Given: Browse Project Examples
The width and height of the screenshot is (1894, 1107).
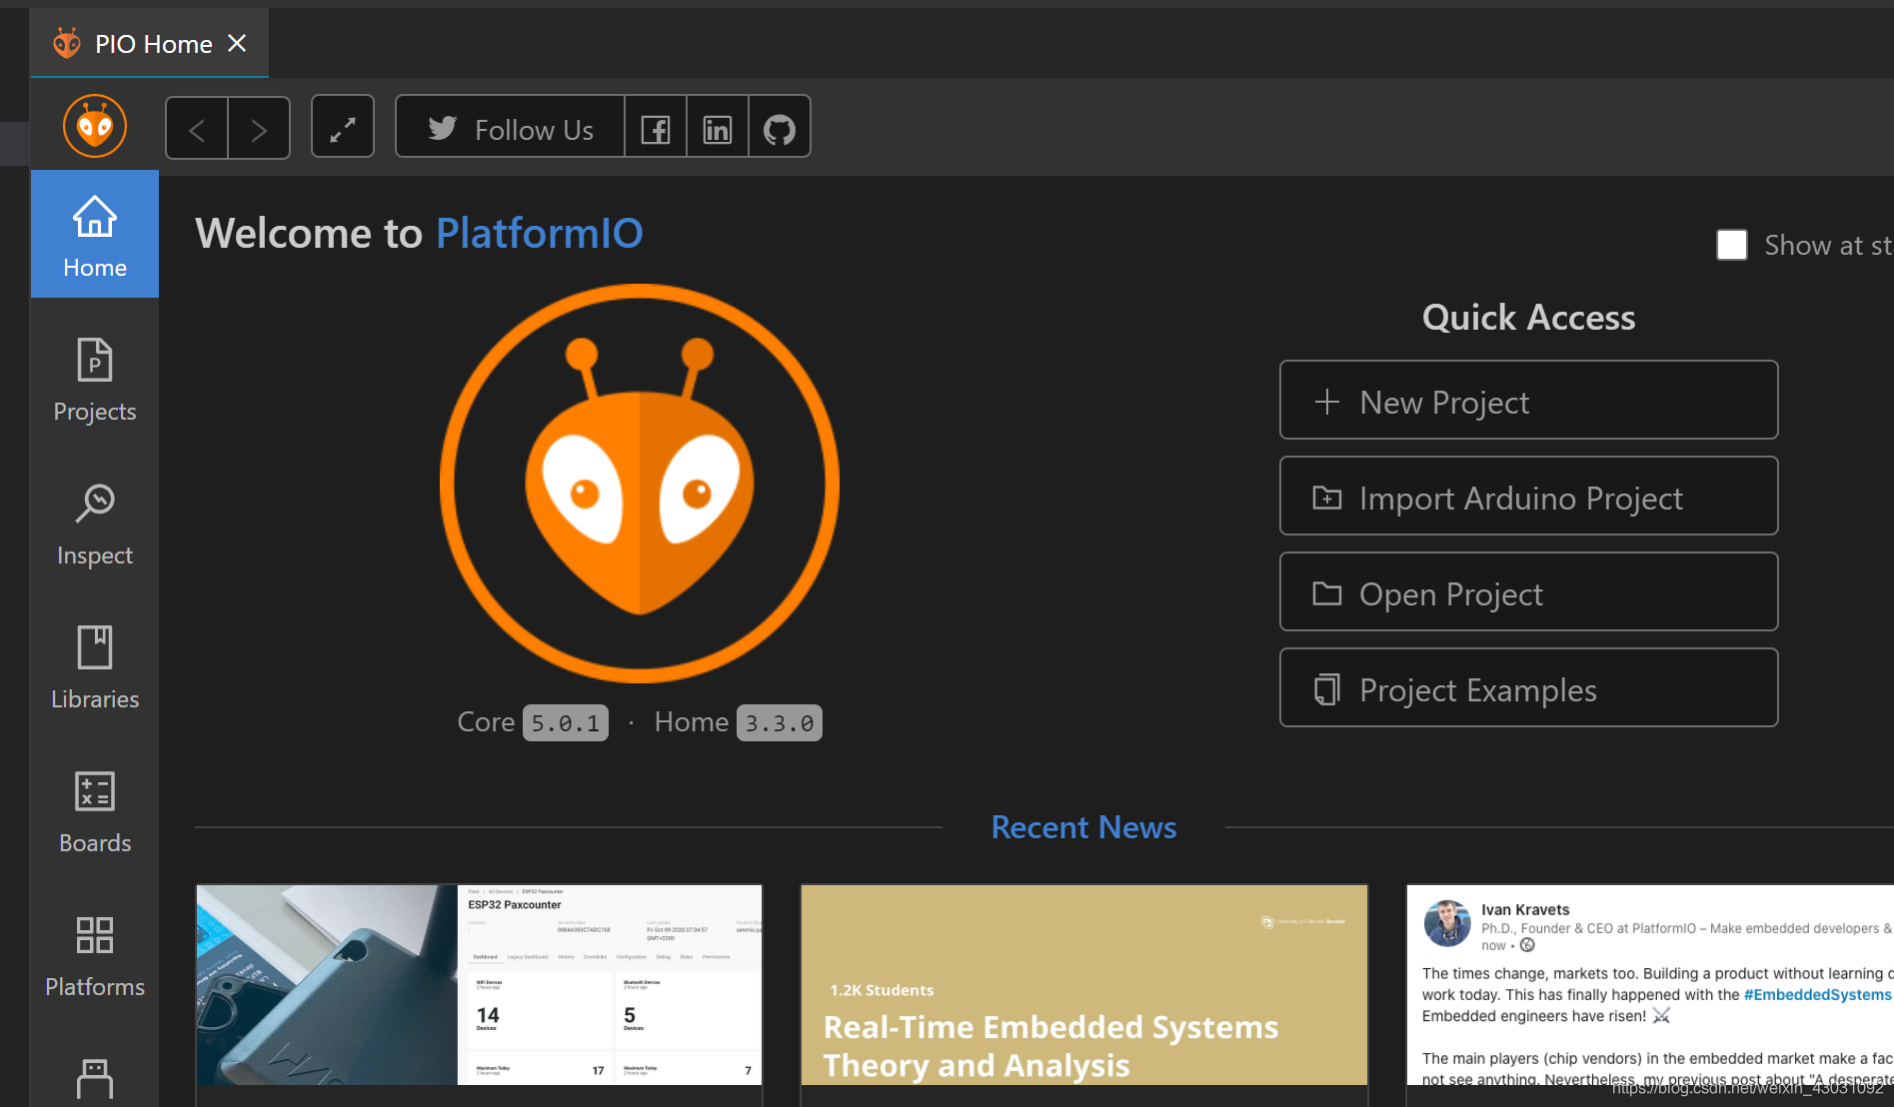Looking at the screenshot, I should [1528, 687].
